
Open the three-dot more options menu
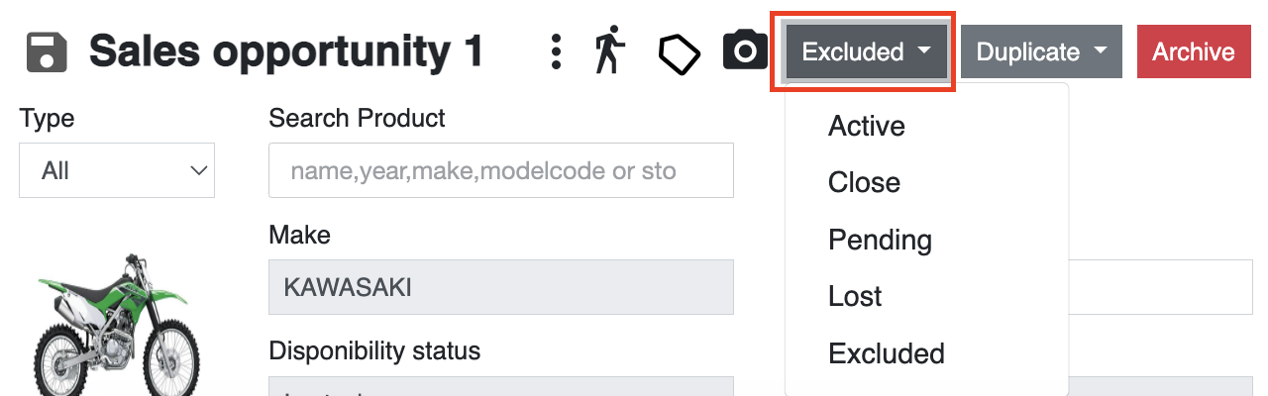(x=557, y=51)
